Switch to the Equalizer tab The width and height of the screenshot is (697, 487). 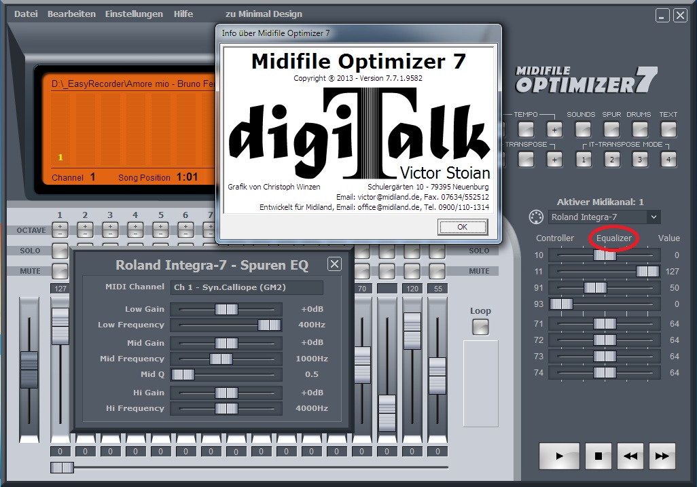point(614,238)
